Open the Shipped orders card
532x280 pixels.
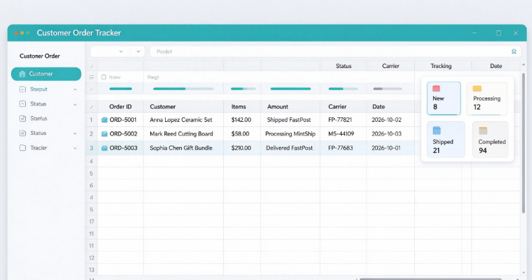(446, 139)
